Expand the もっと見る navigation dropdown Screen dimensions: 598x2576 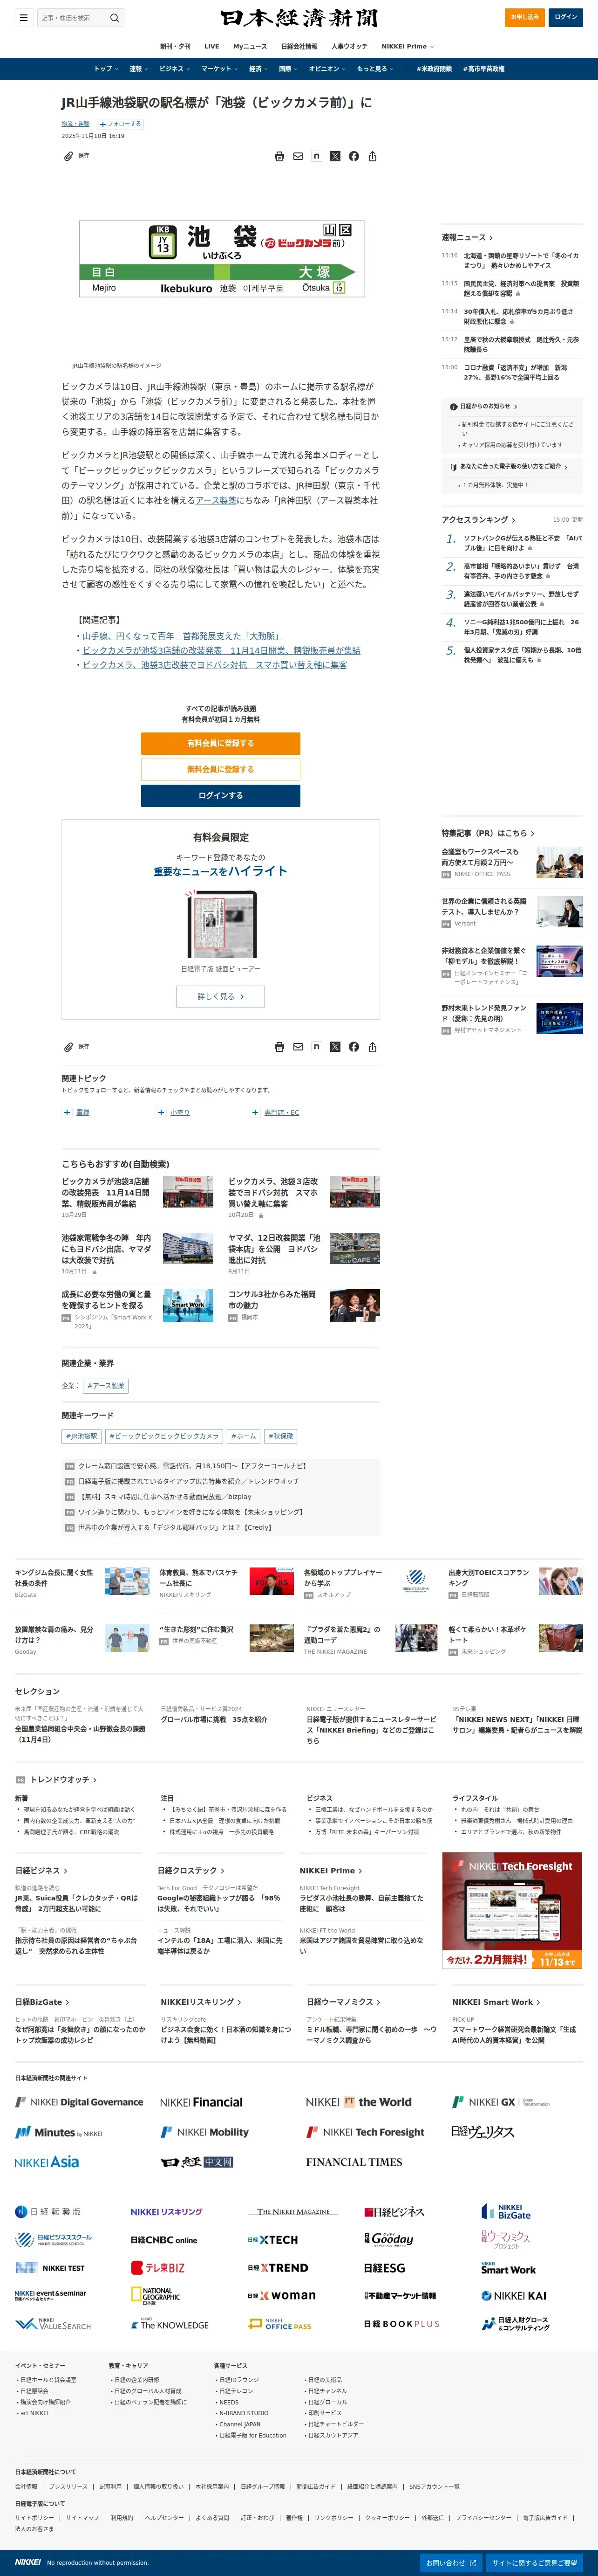pos(375,69)
